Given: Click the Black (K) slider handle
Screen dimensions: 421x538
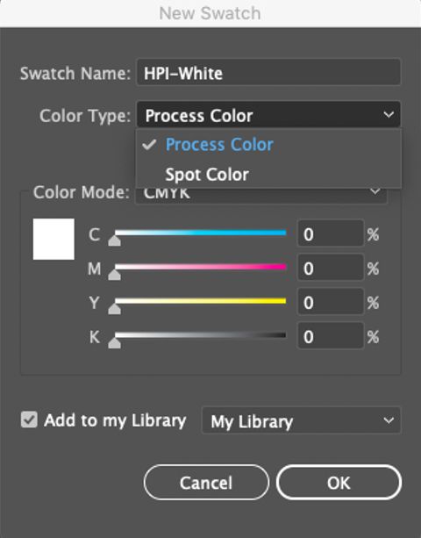Looking at the screenshot, I should click(x=115, y=342).
